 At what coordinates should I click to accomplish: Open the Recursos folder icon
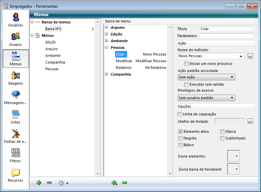coord(16,173)
